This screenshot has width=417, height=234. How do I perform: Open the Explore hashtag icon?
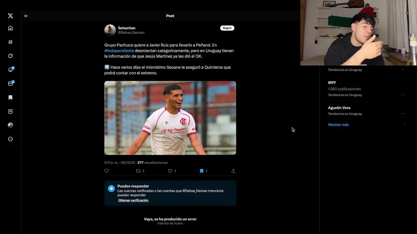pos(10,42)
